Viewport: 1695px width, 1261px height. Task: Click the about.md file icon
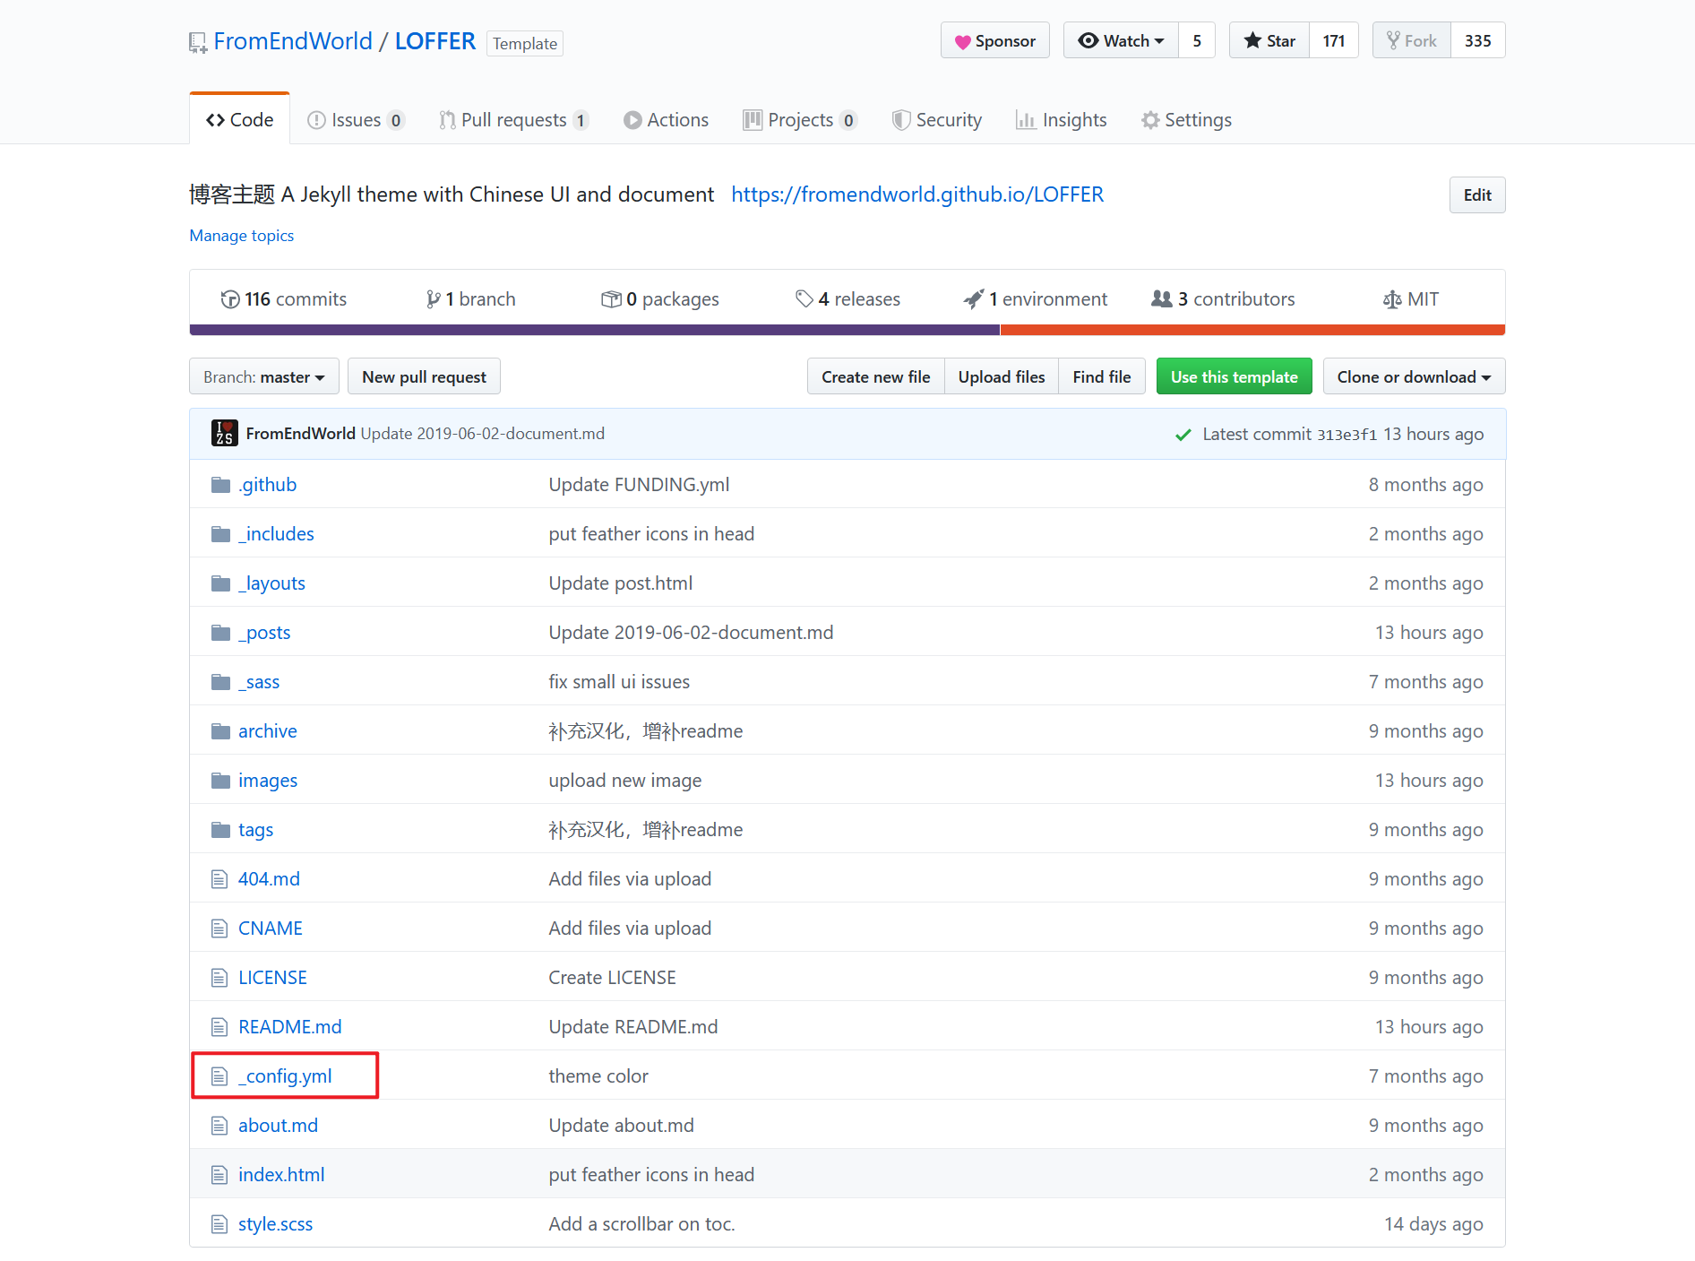[x=219, y=1126]
